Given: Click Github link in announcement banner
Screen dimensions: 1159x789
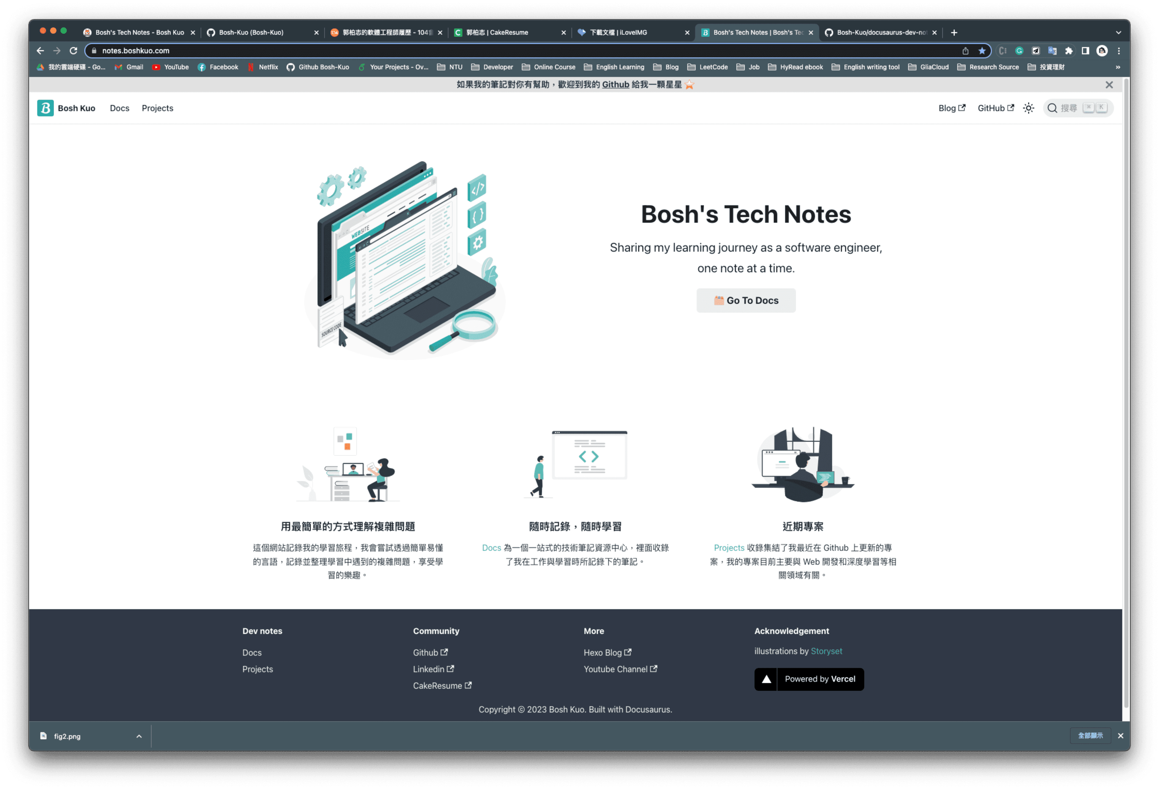Looking at the screenshot, I should (x=615, y=85).
